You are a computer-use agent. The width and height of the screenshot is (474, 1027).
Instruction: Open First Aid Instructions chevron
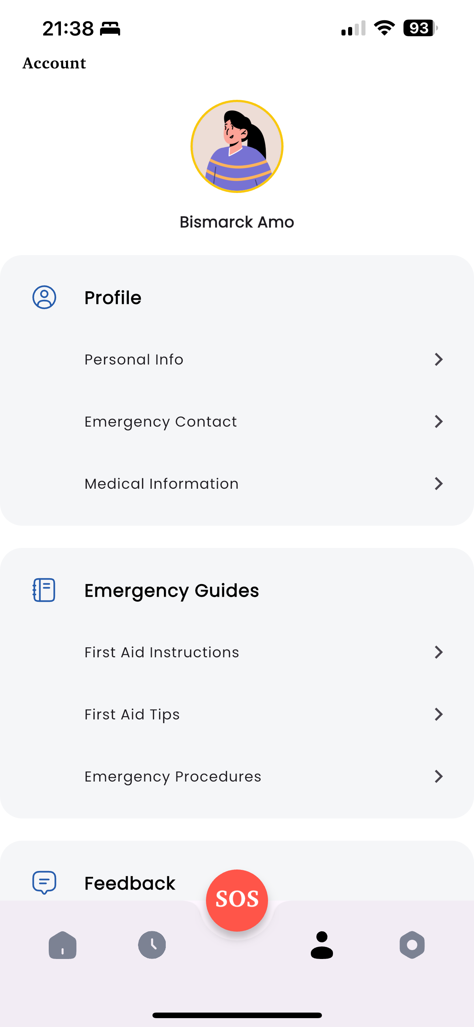439,652
